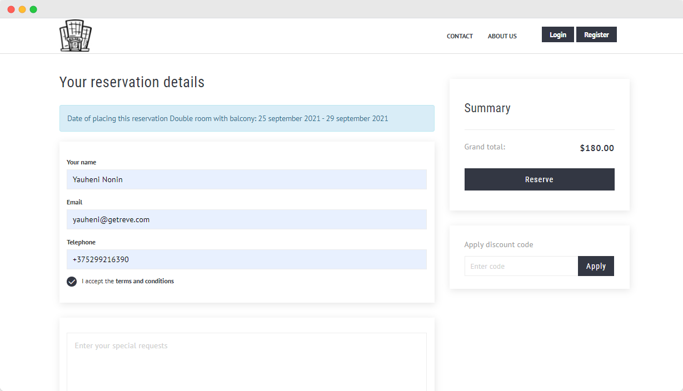Click the hotel building logo
Screen dimensions: 683x391
(x=76, y=36)
